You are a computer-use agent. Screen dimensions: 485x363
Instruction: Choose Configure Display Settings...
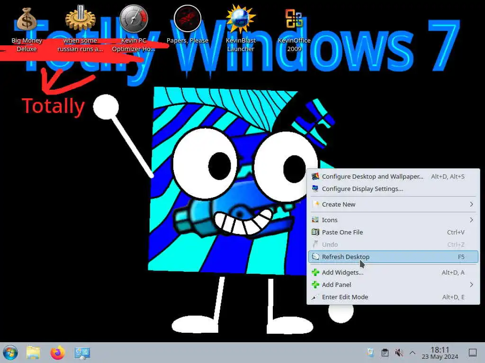[x=393, y=189]
